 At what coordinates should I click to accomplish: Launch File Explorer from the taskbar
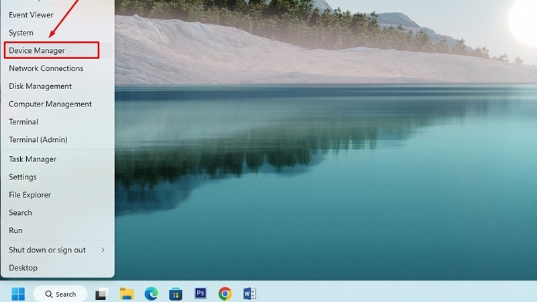click(x=127, y=294)
